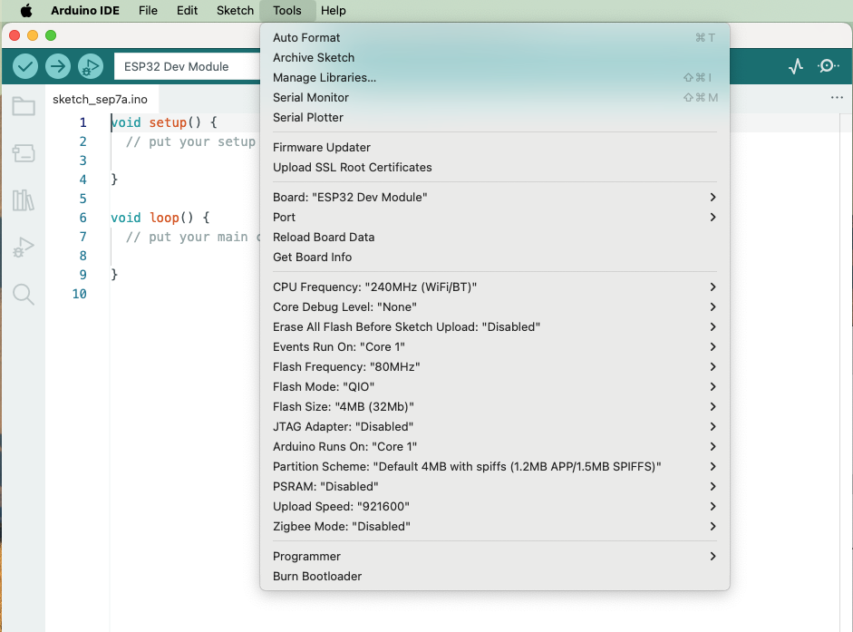Open the Sketchbook folder sidebar icon

(24, 106)
